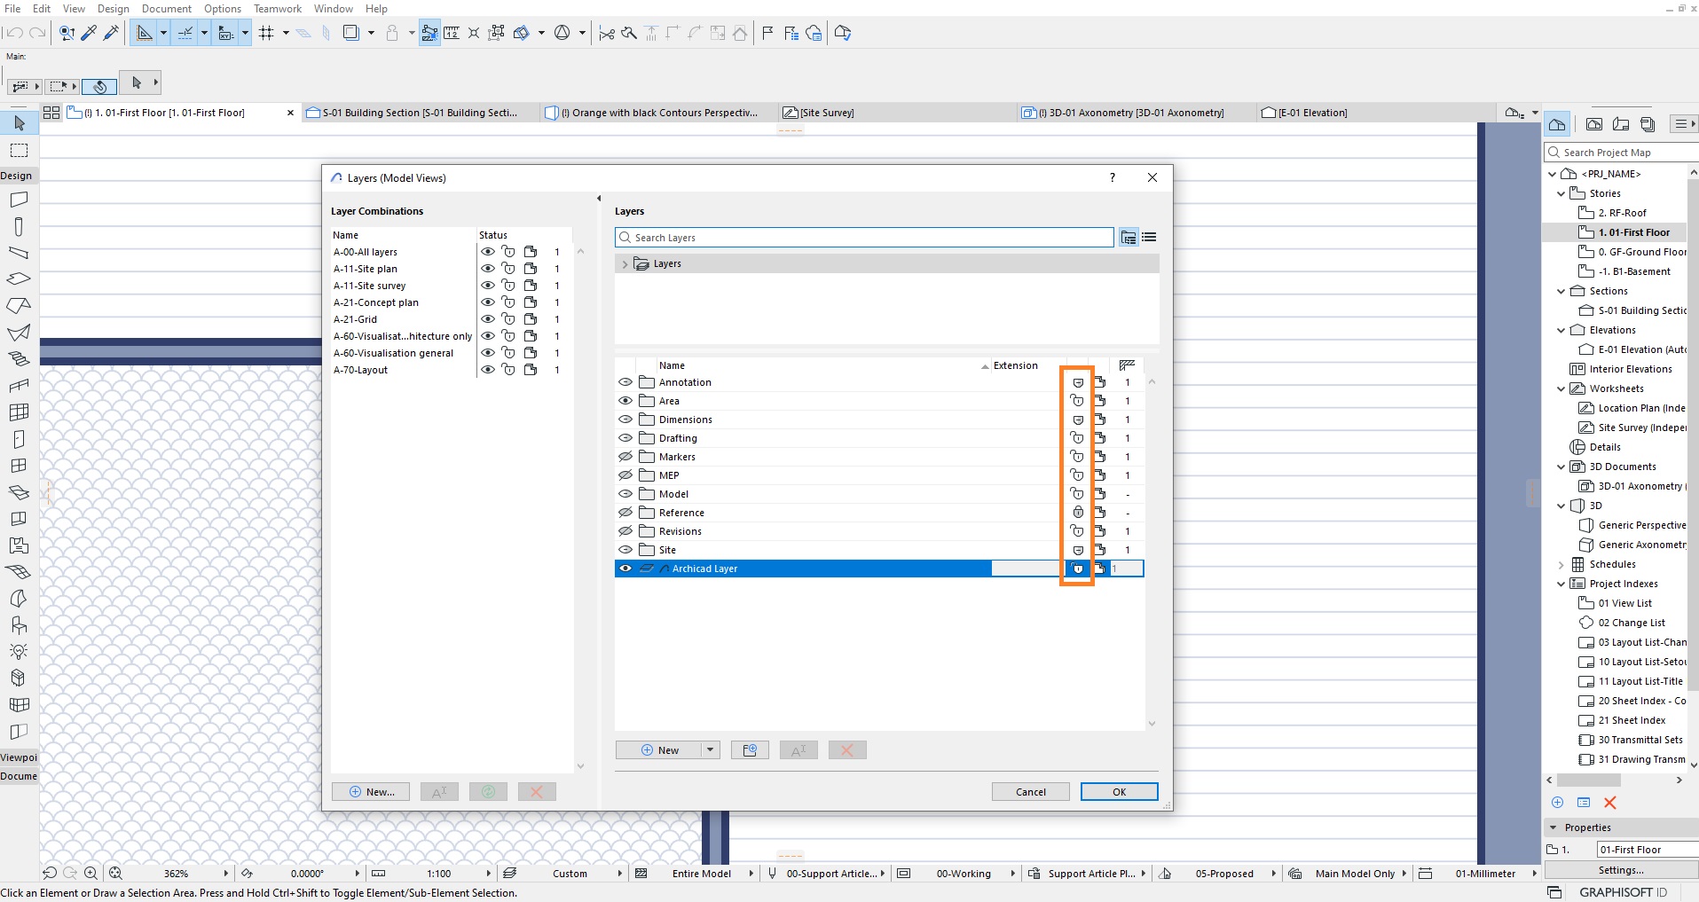
Task: Click the delete layer red X button
Action: pyautogui.click(x=847, y=750)
